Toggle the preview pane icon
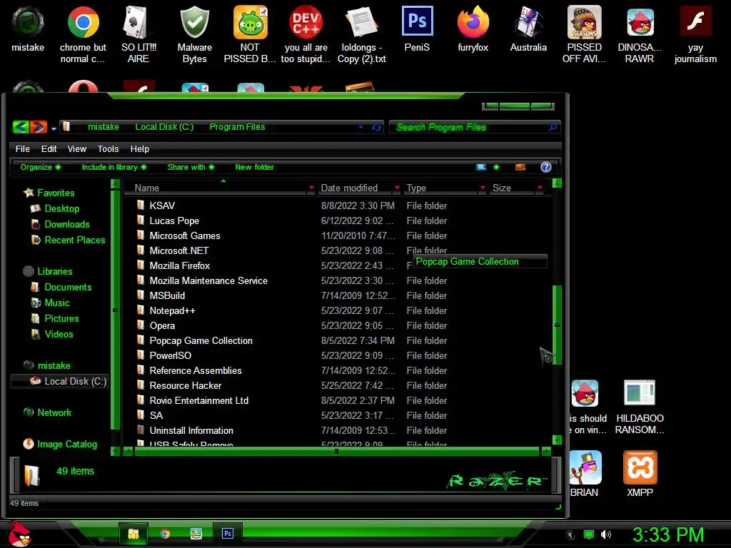Image resolution: width=731 pixels, height=548 pixels. 520,167
